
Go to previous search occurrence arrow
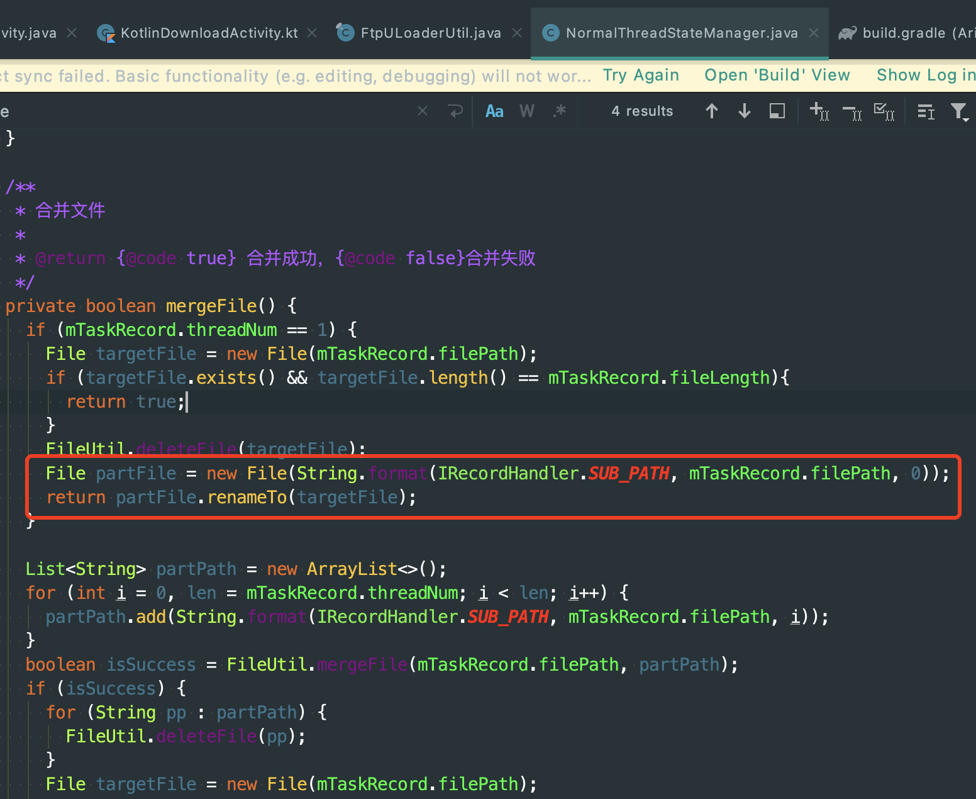click(x=712, y=111)
